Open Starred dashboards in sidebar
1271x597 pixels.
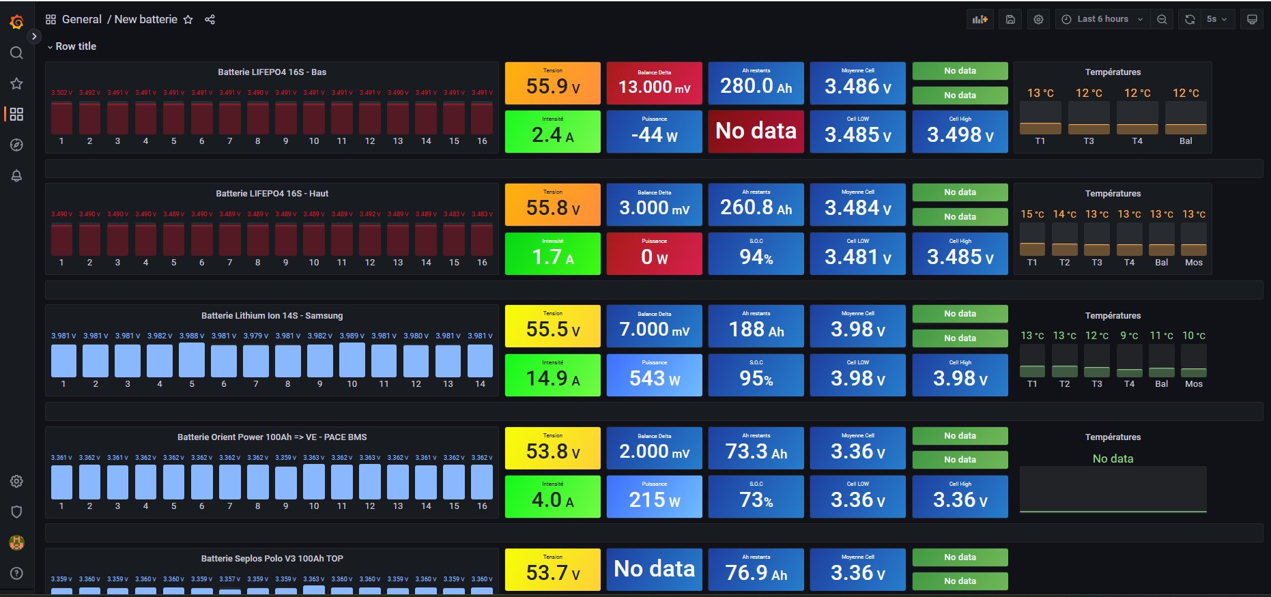pyautogui.click(x=16, y=83)
